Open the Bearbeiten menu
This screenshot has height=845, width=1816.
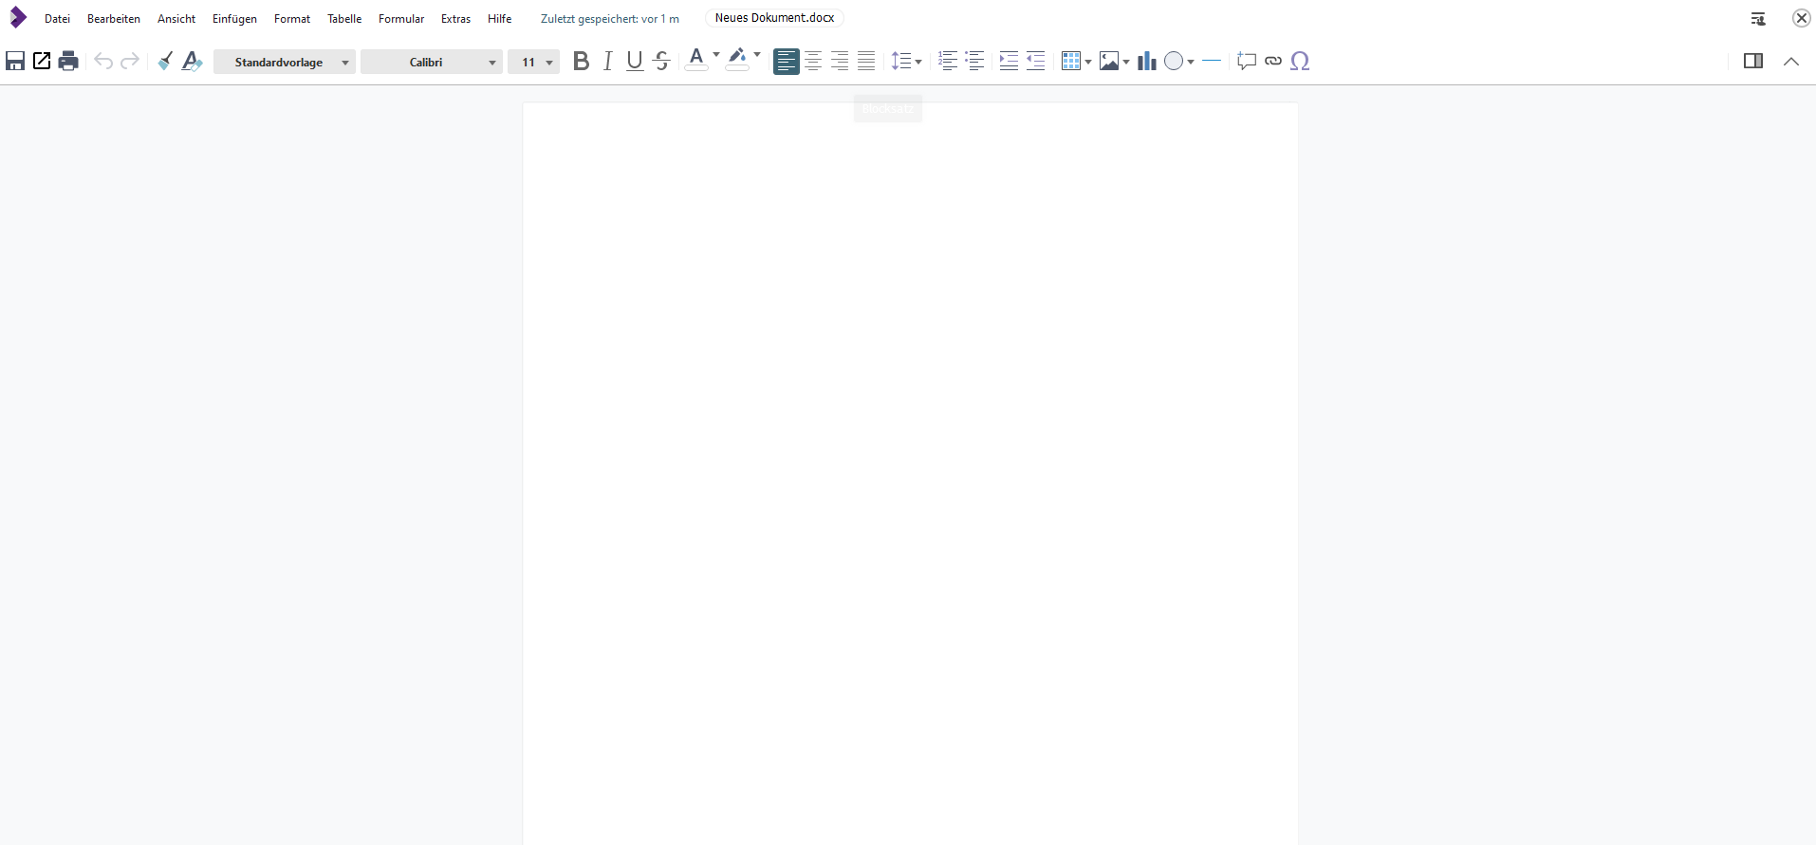coord(114,19)
